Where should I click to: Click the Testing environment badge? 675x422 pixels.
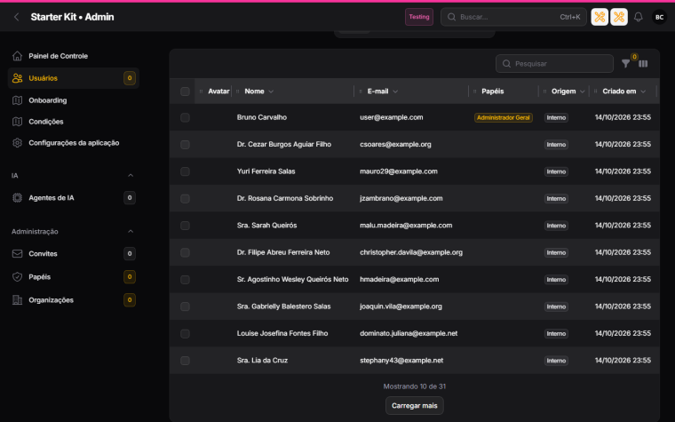[419, 17]
